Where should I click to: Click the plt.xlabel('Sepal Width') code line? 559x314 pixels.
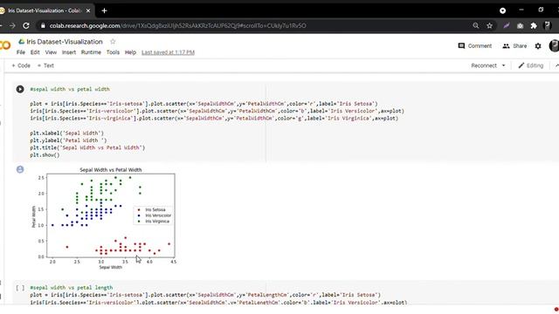[66, 133]
